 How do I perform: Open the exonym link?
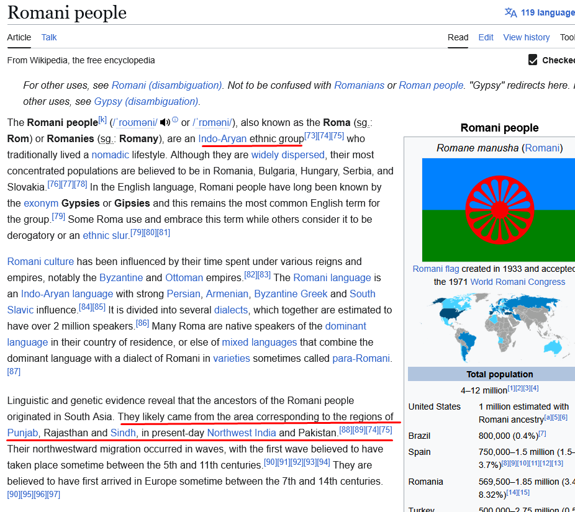(x=41, y=204)
